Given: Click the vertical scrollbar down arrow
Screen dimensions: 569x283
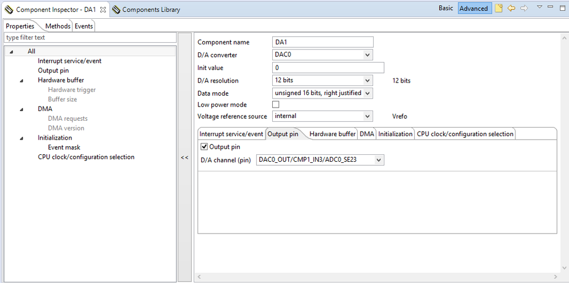Looking at the screenshot, I should 564,268.
